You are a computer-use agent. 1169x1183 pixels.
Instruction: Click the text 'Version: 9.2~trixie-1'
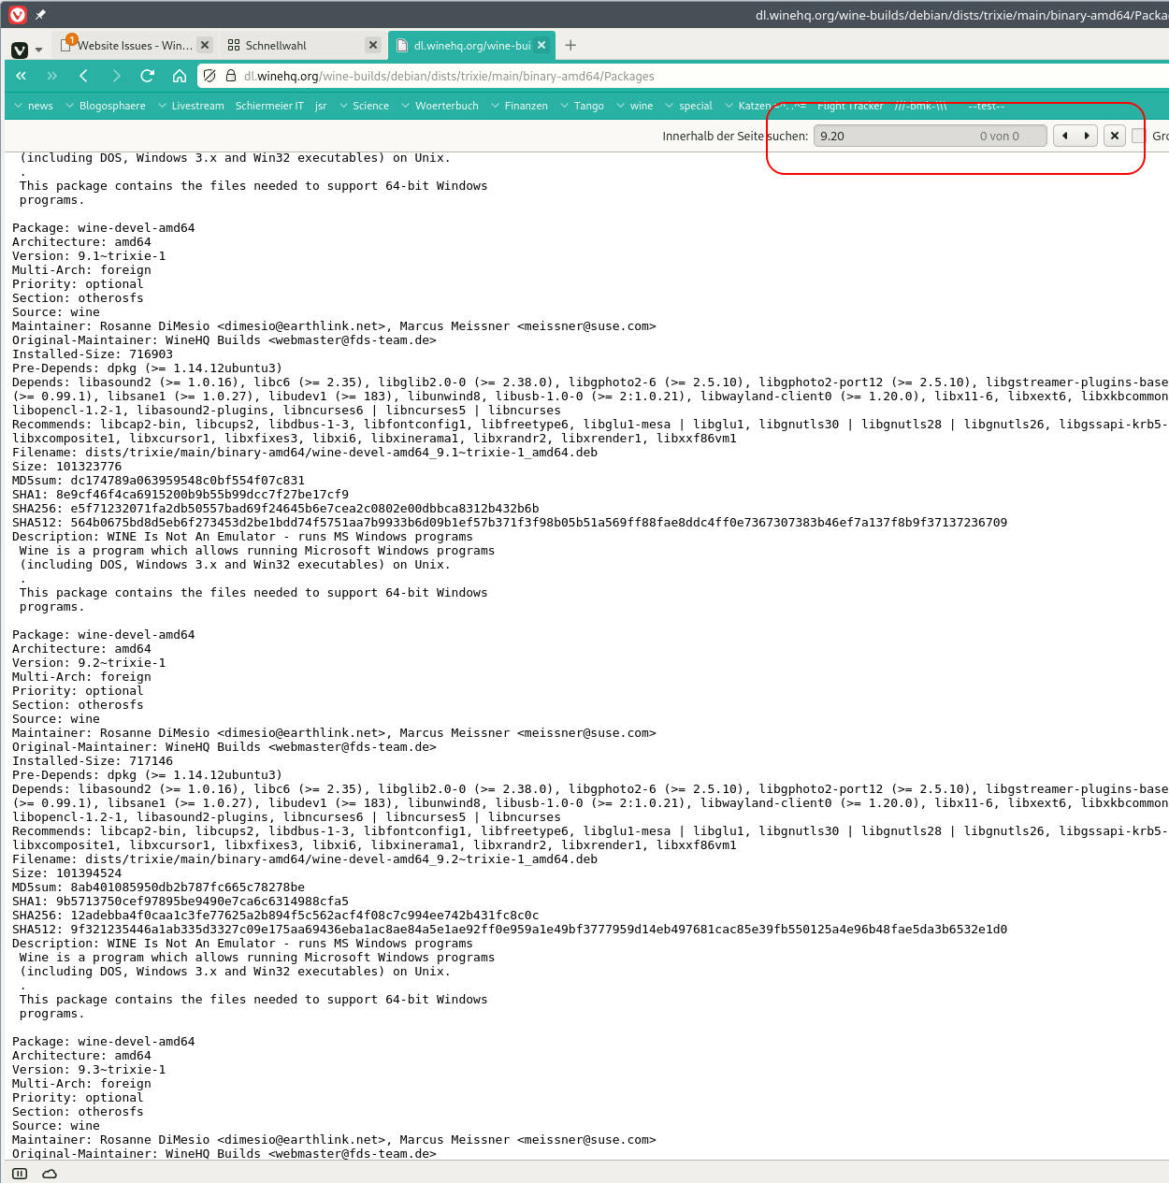pyautogui.click(x=89, y=663)
